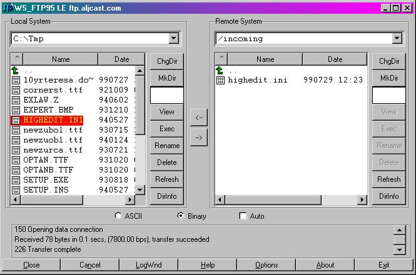Click local Refresh button
Viewport: 416px width, 275px height.
pos(167,179)
